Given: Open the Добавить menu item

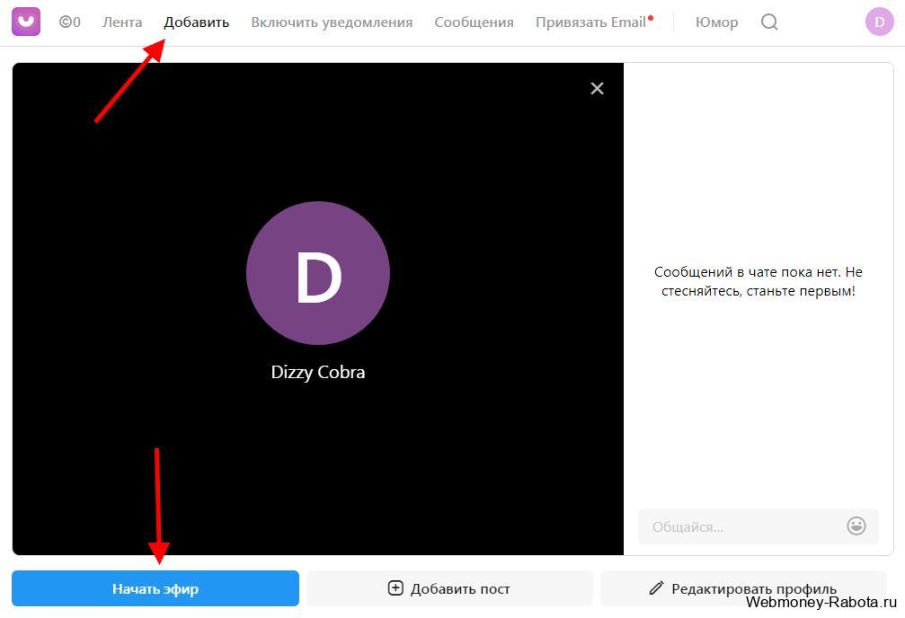Looking at the screenshot, I should (x=197, y=22).
